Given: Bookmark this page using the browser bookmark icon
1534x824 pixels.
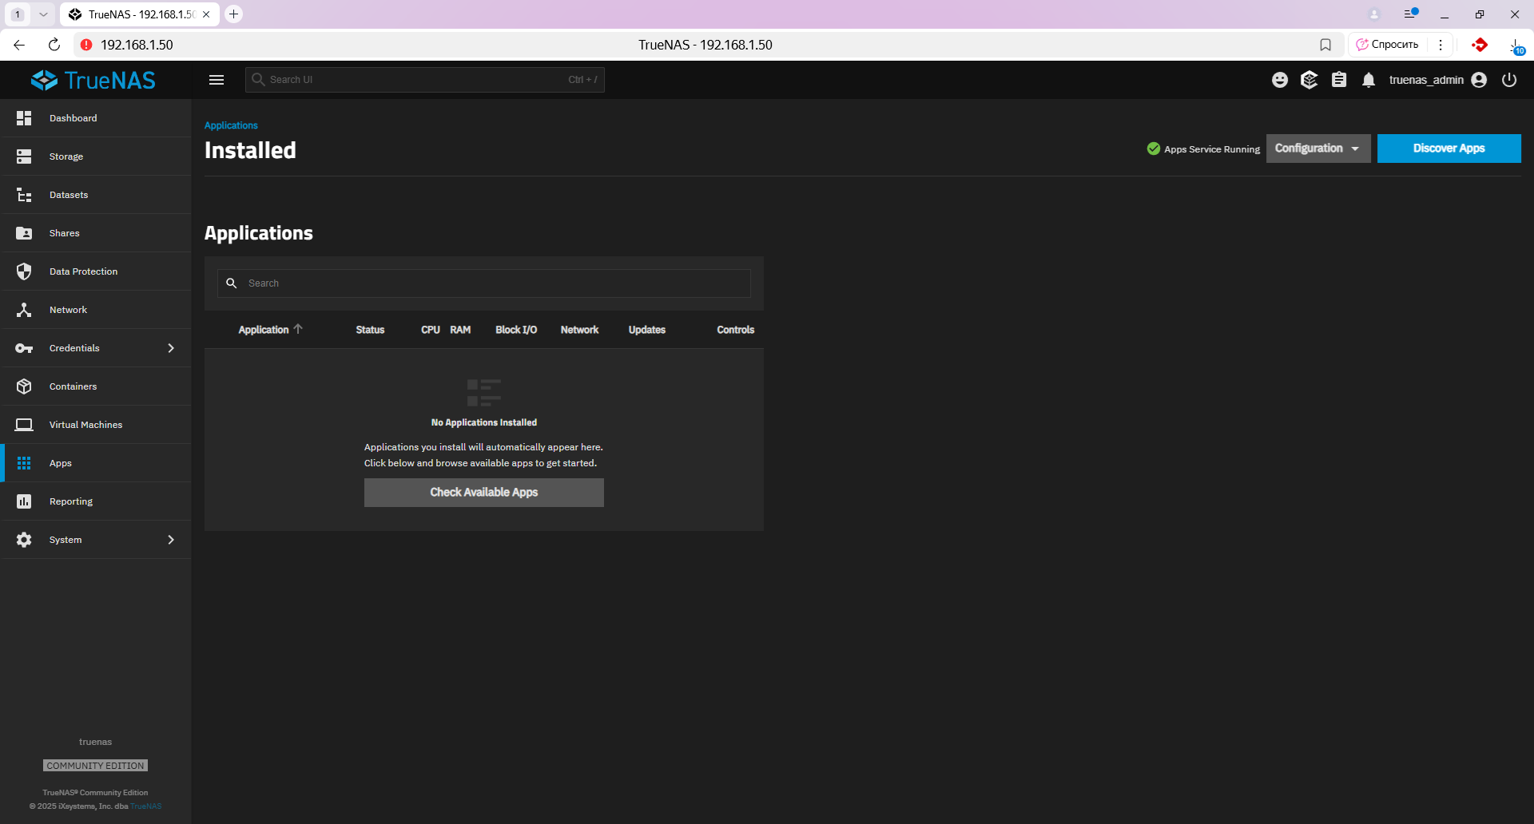Looking at the screenshot, I should tap(1325, 45).
